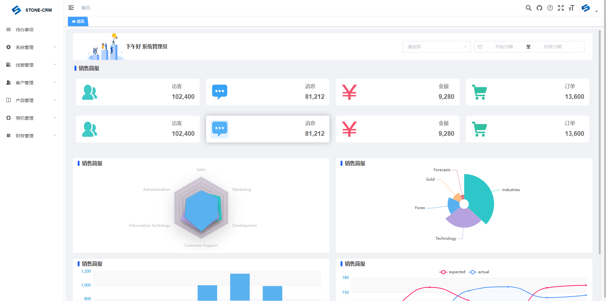
Task: Click the 产品管理 book icon
Action: [x=9, y=100]
